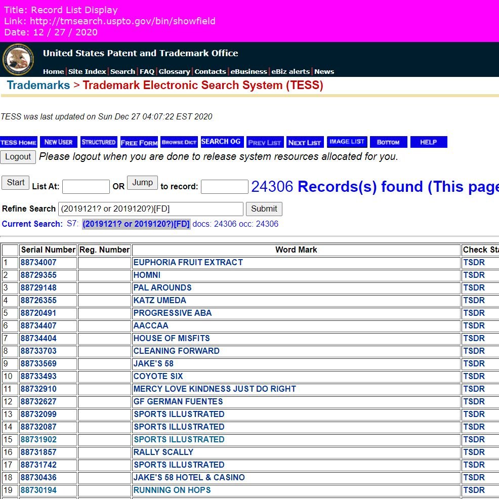This screenshot has height=499, width=499.
Task: Click the highlighted current search query S7
Action: pos(136,224)
